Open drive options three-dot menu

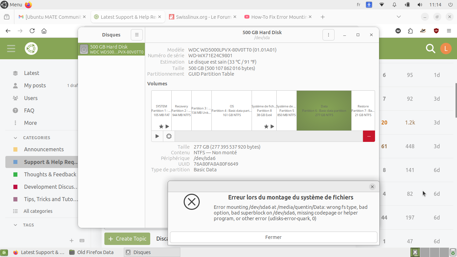point(328,35)
